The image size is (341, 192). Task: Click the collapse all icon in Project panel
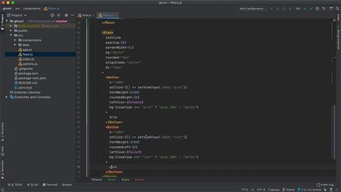pyautogui.click(x=59, y=15)
